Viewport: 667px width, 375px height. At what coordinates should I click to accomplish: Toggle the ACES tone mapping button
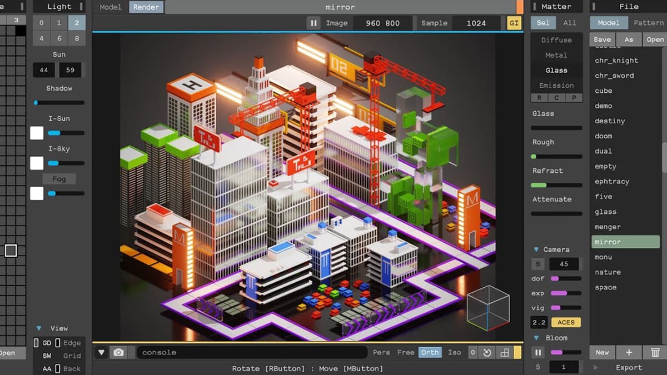coord(566,322)
